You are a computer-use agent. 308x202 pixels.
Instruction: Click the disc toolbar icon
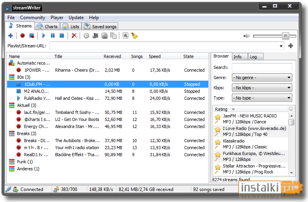coord(104,36)
